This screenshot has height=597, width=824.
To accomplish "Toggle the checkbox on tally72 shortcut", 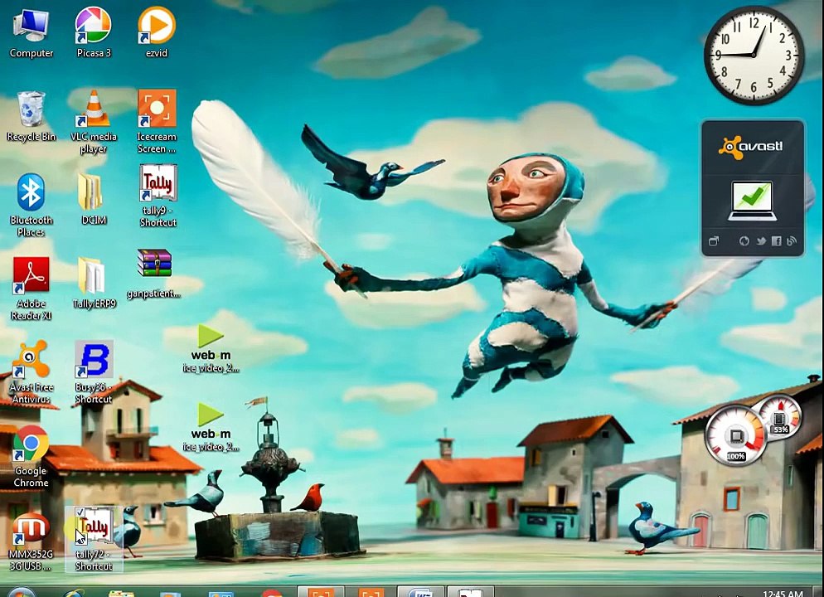I will [80, 512].
